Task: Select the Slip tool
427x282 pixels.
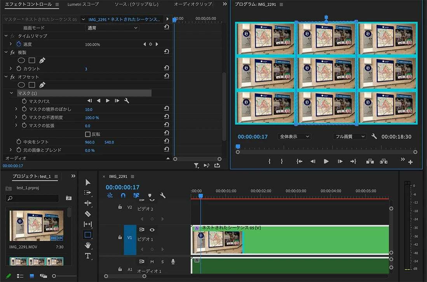Action: point(88,224)
